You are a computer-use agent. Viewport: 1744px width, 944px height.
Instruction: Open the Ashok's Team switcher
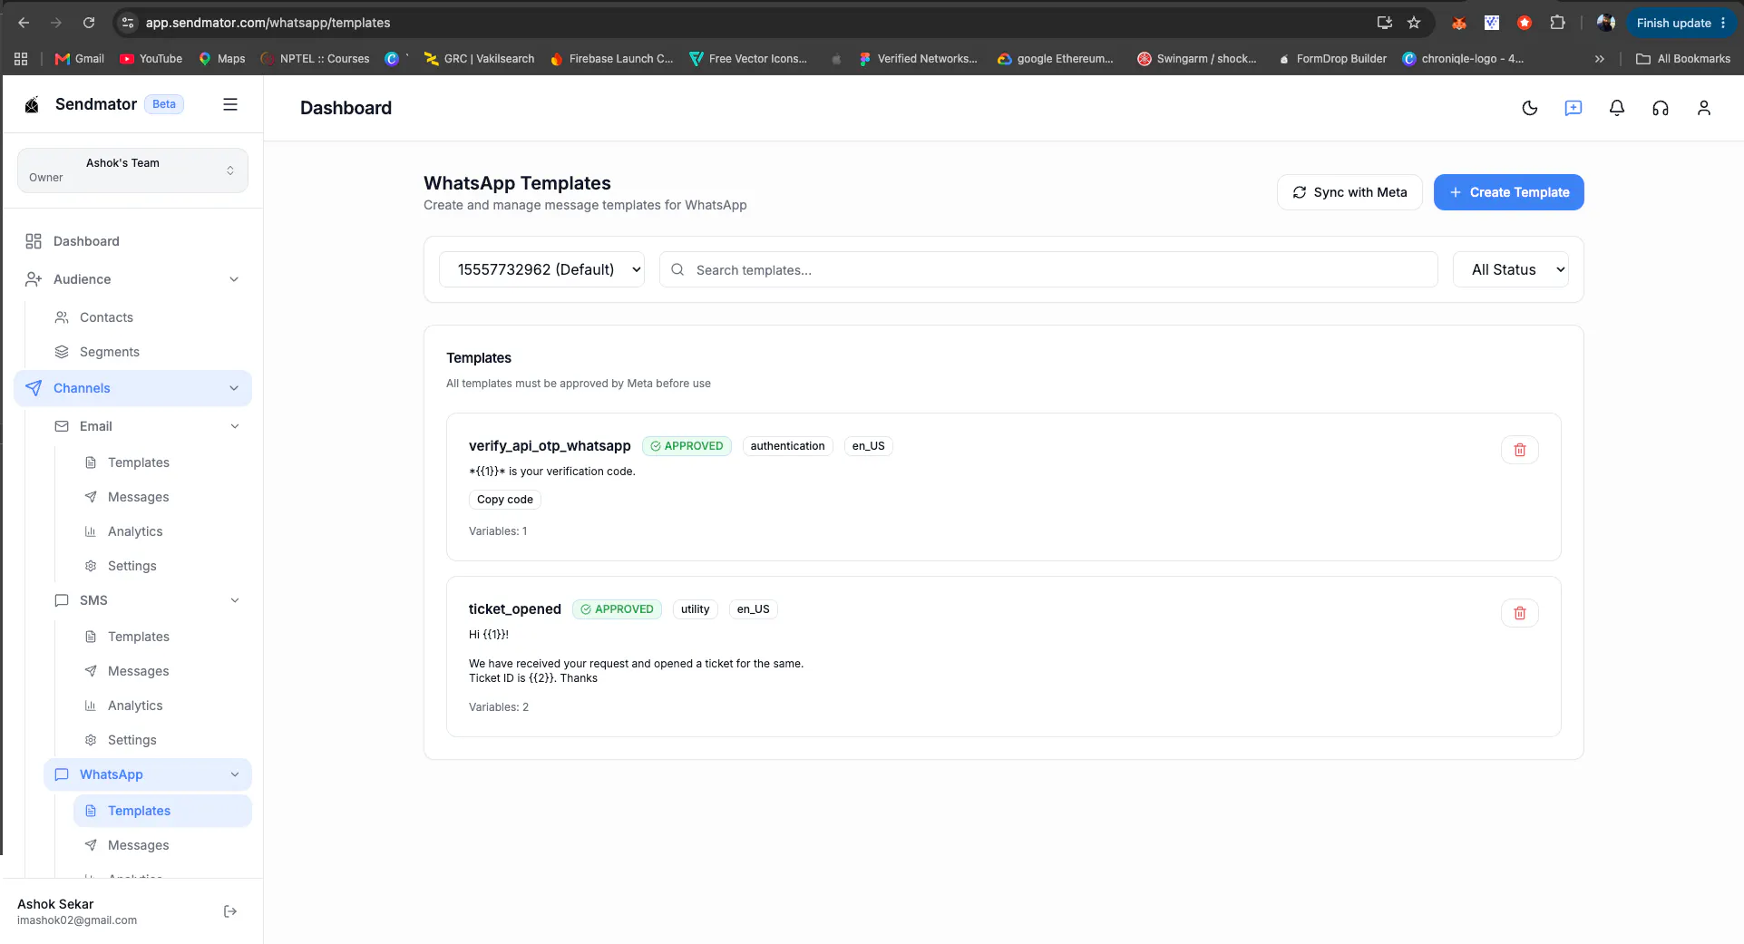coord(132,170)
